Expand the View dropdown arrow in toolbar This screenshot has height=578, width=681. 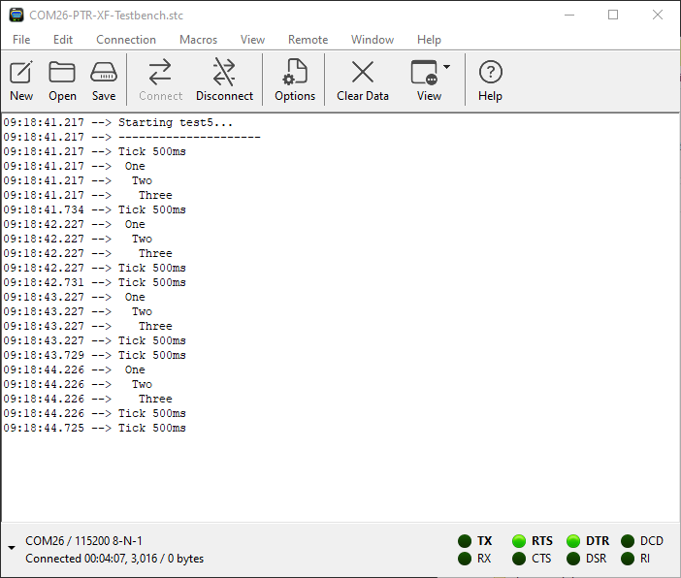(447, 68)
